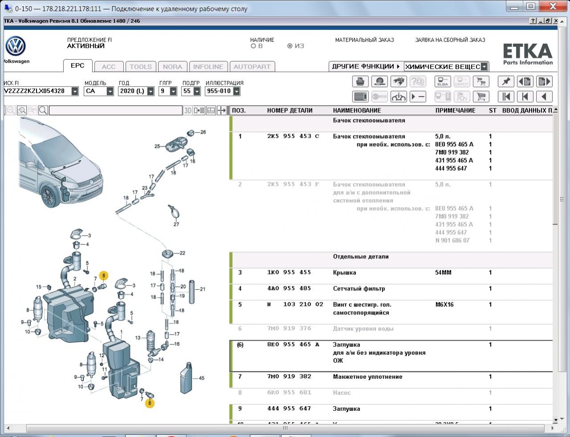Expand the ХИМИЧЕСКИЕ ВЕЩЕС dropdown
The height and width of the screenshot is (437, 570).
pos(484,67)
